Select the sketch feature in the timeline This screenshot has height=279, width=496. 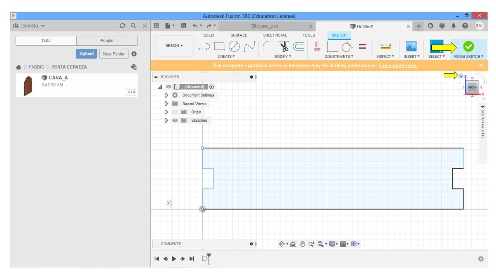click(x=205, y=259)
